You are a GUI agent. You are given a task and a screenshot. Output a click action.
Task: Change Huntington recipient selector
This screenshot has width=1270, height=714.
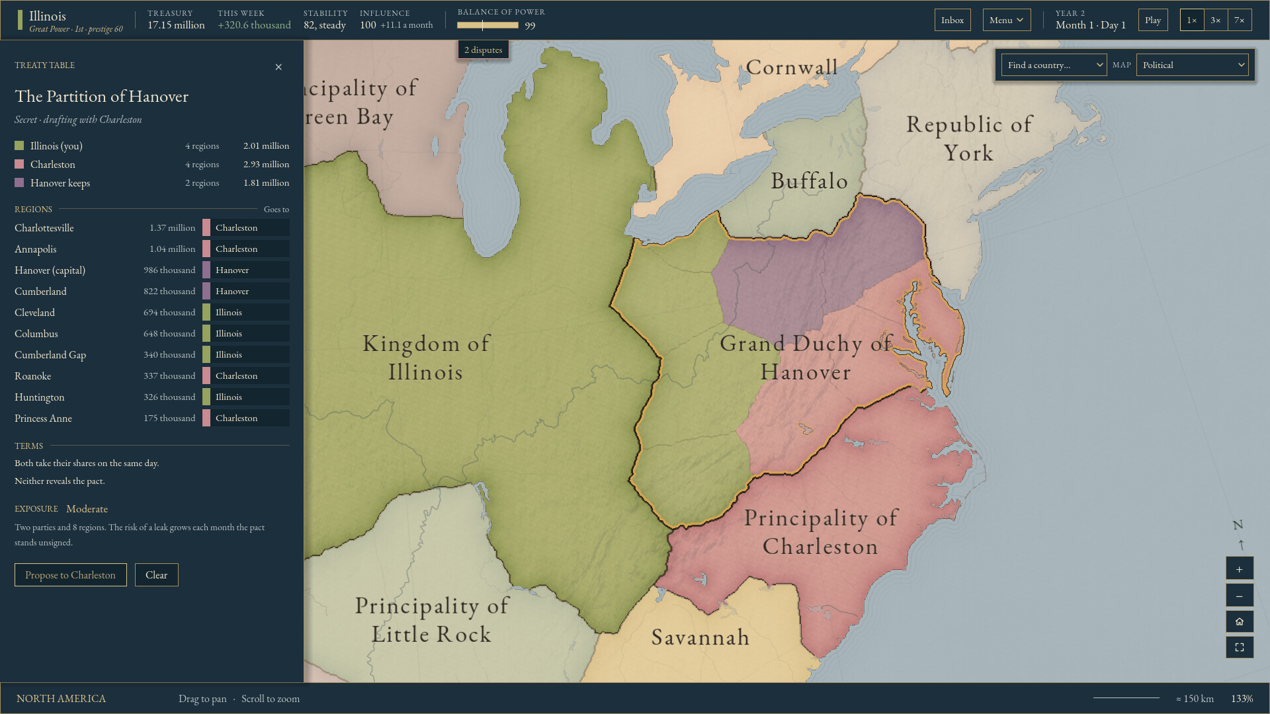[x=246, y=397]
